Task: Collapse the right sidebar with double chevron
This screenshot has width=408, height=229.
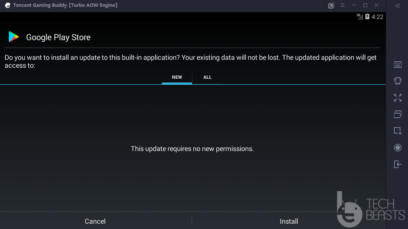Action: pyautogui.click(x=397, y=6)
